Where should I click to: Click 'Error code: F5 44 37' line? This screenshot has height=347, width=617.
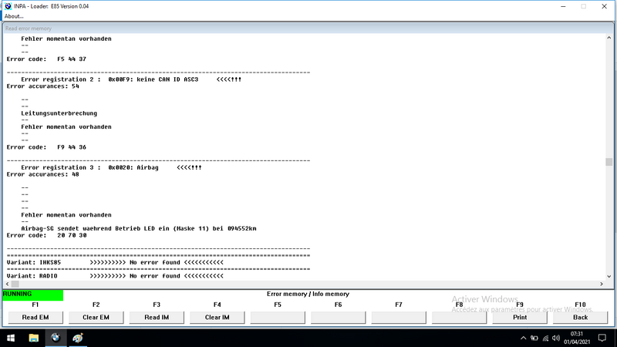(46, 59)
